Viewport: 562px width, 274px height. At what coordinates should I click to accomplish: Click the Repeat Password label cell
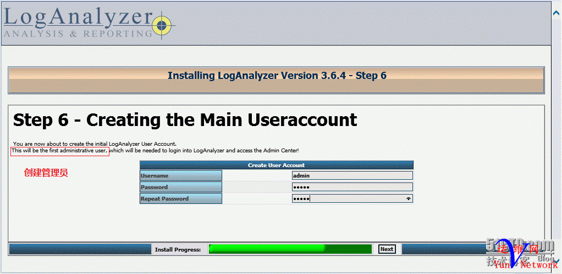coord(181,198)
